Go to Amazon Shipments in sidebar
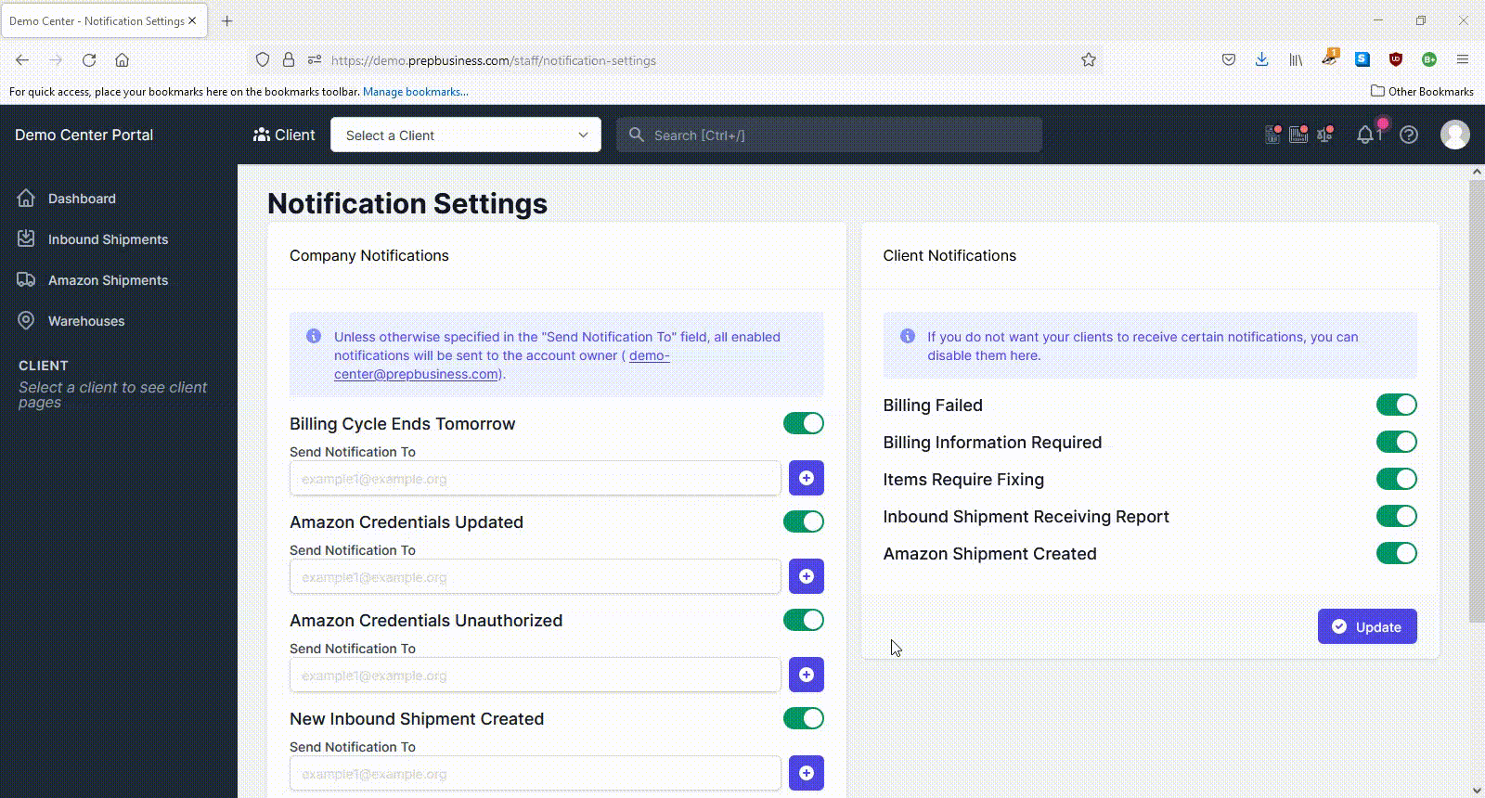Image resolution: width=1485 pixels, height=798 pixels. pos(108,280)
